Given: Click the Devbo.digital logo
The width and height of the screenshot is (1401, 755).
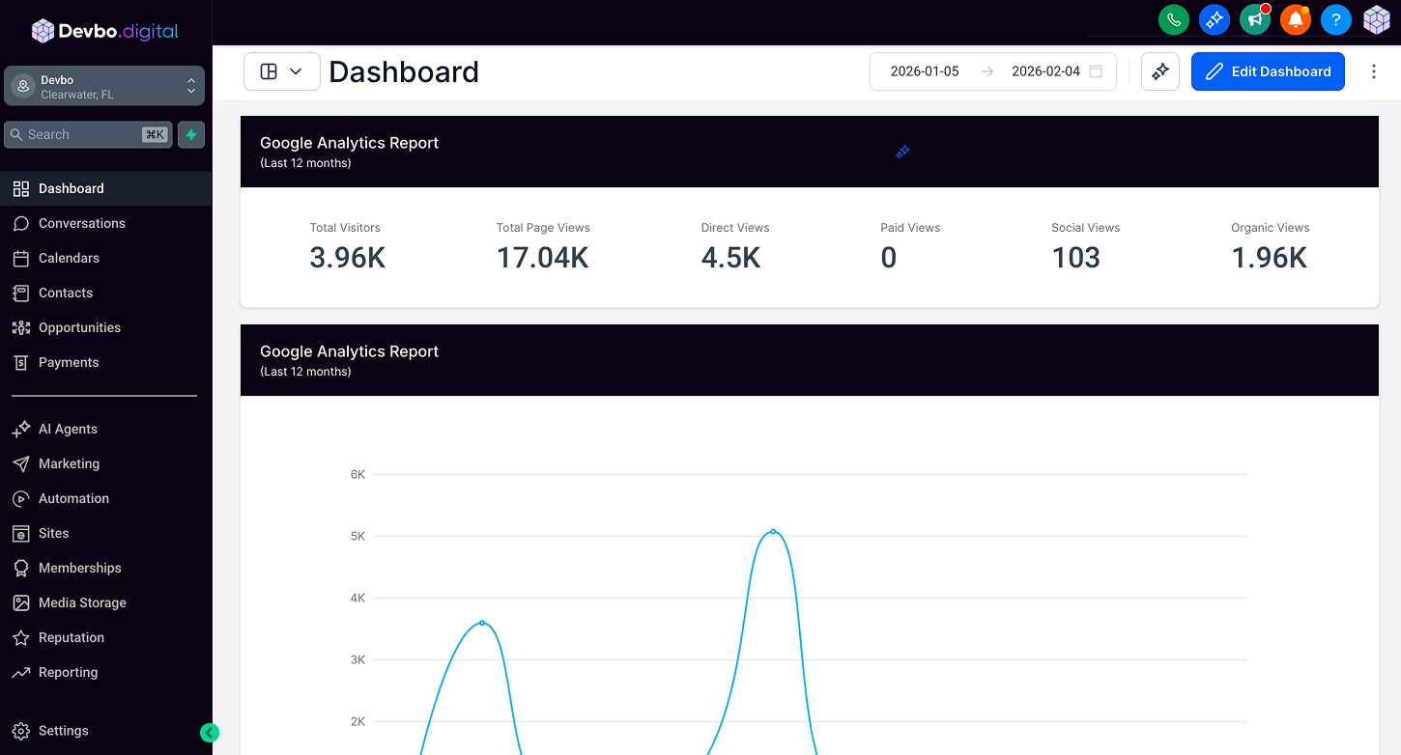Looking at the screenshot, I should [x=106, y=30].
